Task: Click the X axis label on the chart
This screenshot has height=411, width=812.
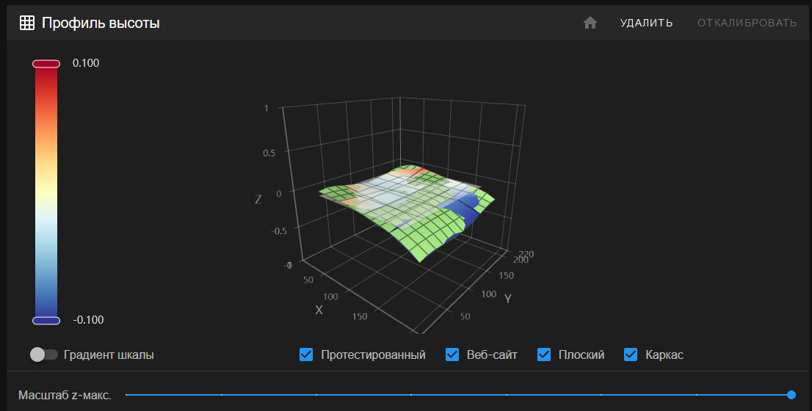Action: coord(319,310)
